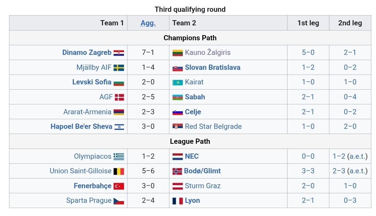
Task: Click the Norway flag beside Bodø/Glimt
Action: [x=177, y=171]
